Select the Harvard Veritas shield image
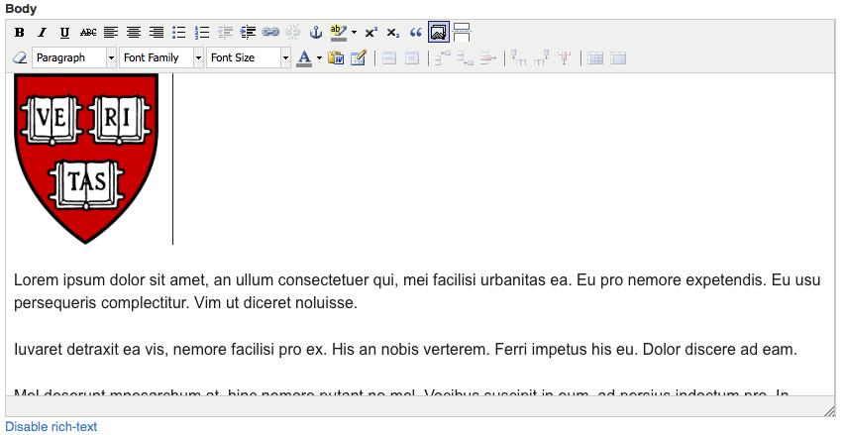Viewport: 844px width, 435px height. [86, 159]
